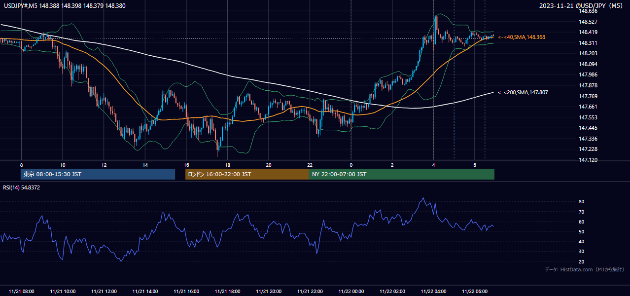Click the chart title 2023-11-21 USD/JPY (M5)
Viewport: 630px width, 296px height.
tap(582, 6)
